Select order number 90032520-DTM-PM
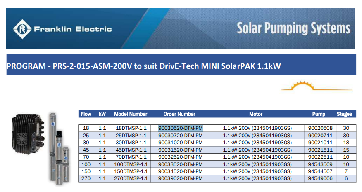Screen dimensions: 362x192 coord(180,157)
